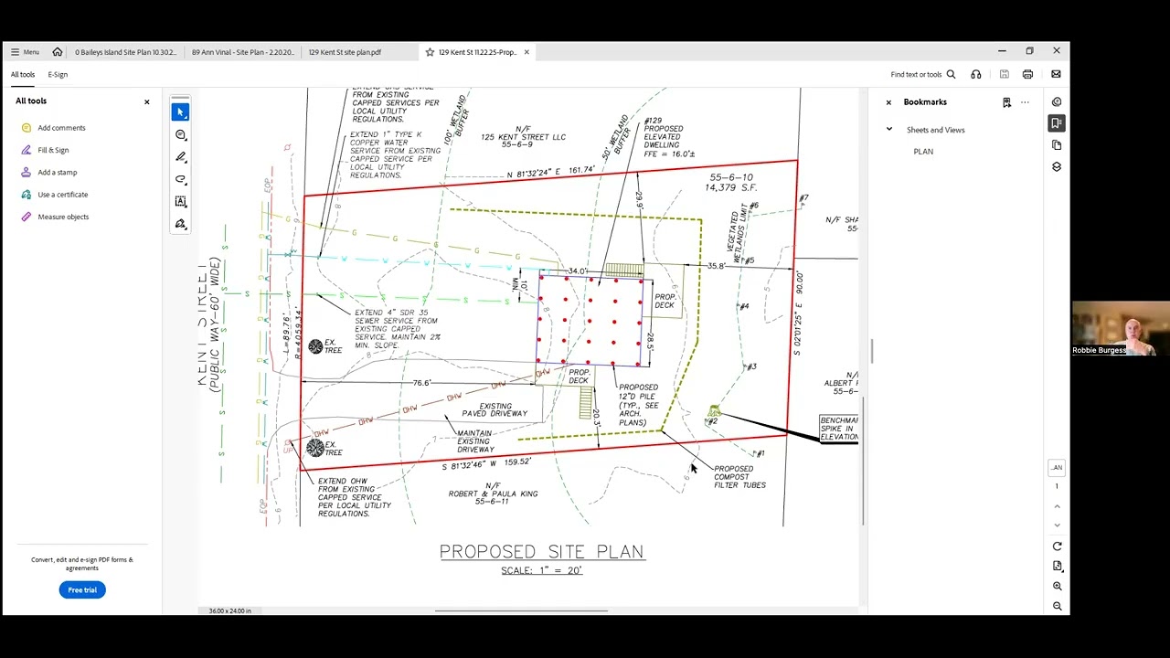Click the page label box above page number

click(1057, 467)
